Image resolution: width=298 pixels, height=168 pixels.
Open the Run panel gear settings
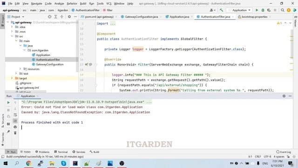point(284,96)
